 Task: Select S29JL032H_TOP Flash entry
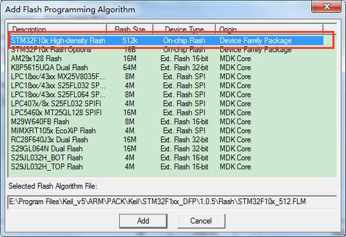[167, 167]
